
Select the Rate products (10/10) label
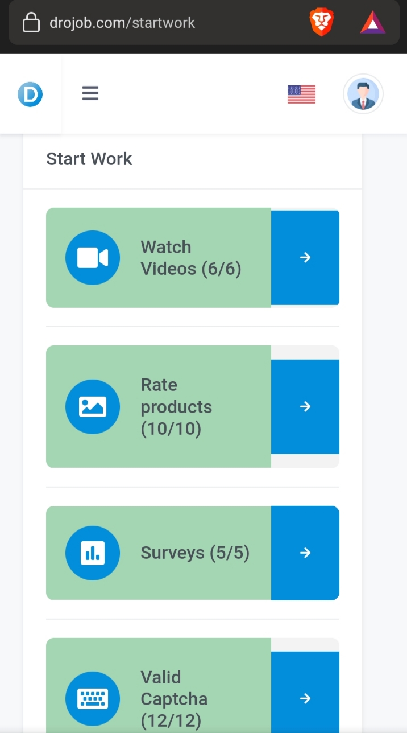coord(176,407)
